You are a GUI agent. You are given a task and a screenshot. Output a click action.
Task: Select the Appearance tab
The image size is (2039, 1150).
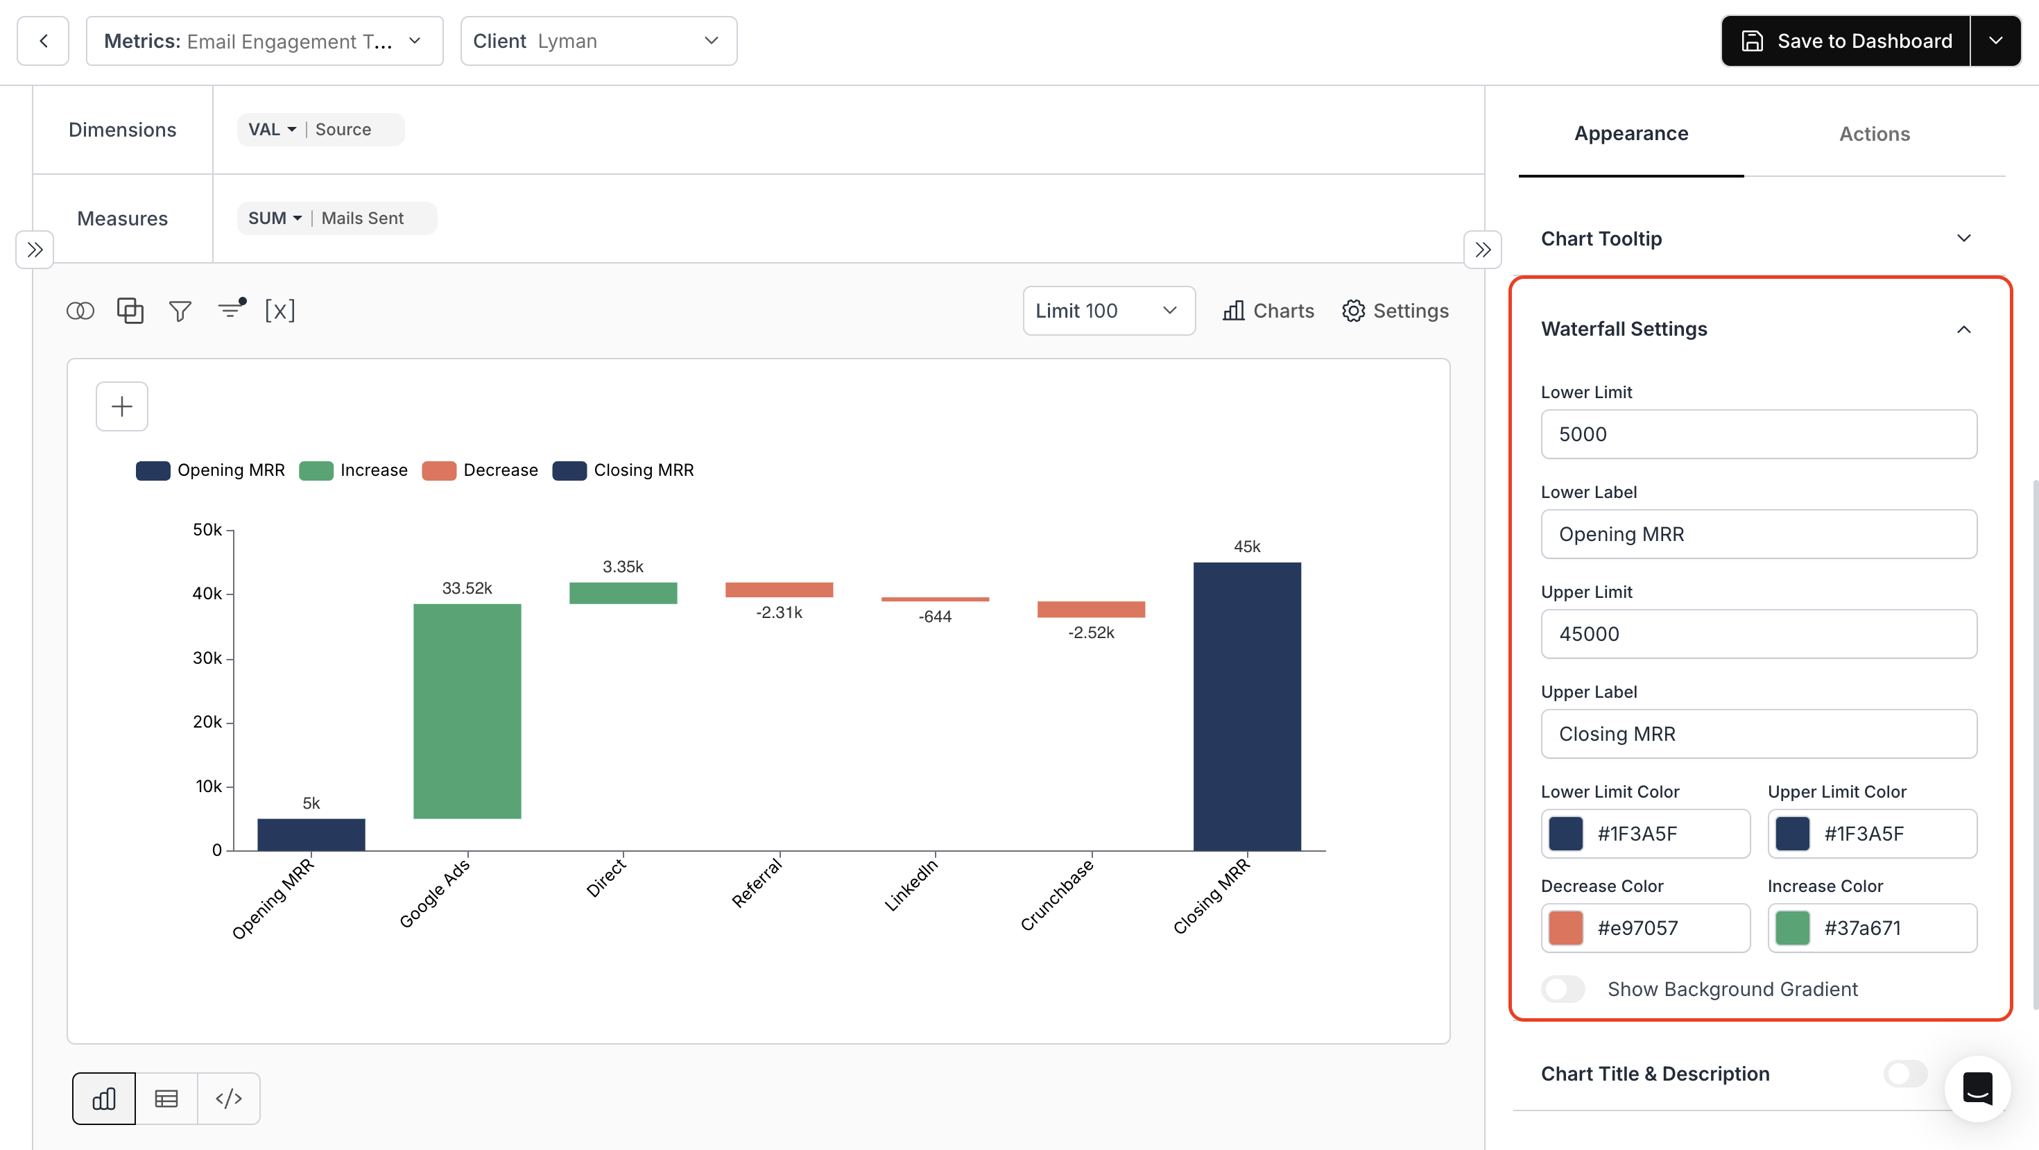pos(1631,134)
